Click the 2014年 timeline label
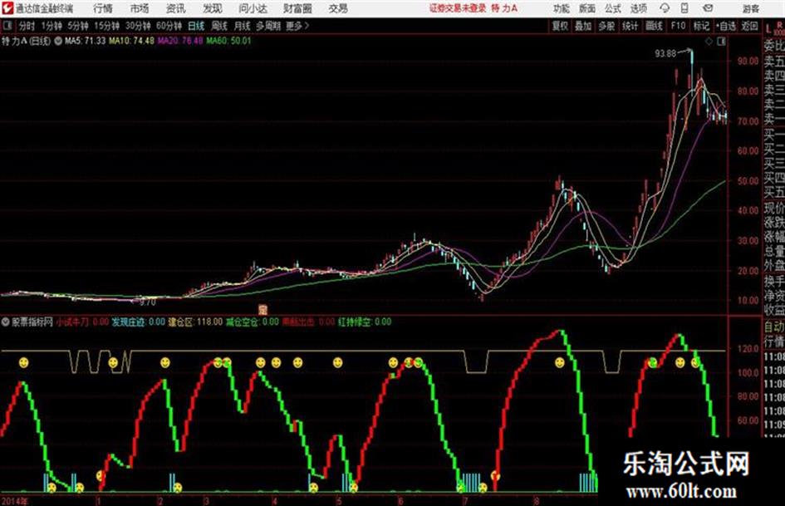The height and width of the screenshot is (506, 785). [x=14, y=500]
